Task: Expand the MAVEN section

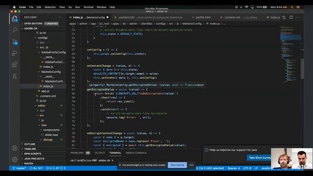Action: pos(29,163)
